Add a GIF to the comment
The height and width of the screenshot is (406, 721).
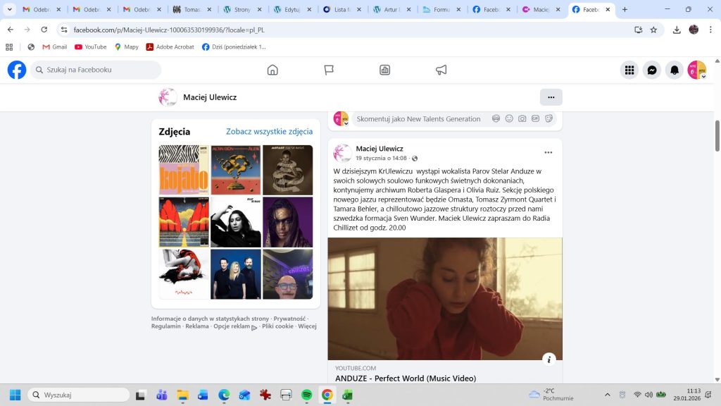[x=536, y=118]
